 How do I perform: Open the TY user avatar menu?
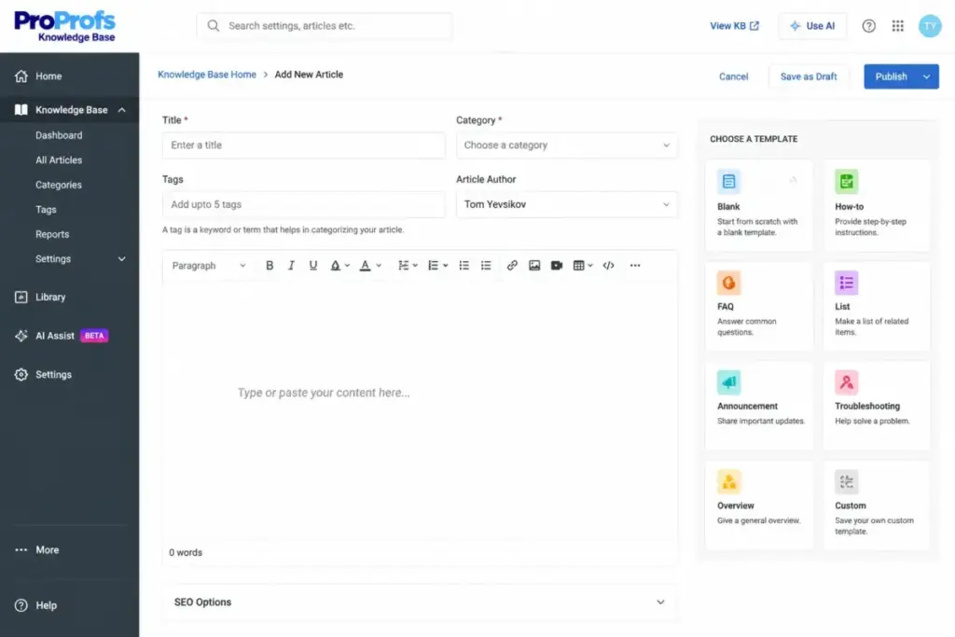pyautogui.click(x=930, y=25)
